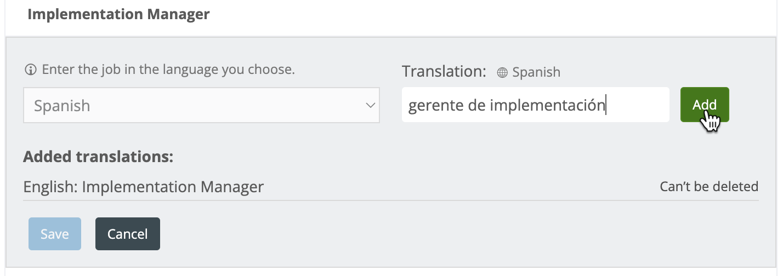Click the Added translations heading
The height and width of the screenshot is (276, 783).
[x=98, y=157]
